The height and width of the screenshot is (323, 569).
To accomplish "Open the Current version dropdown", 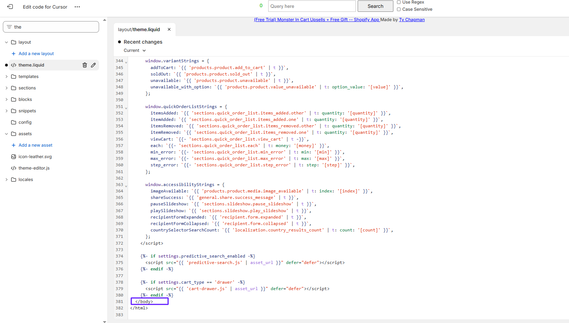I will point(135,50).
